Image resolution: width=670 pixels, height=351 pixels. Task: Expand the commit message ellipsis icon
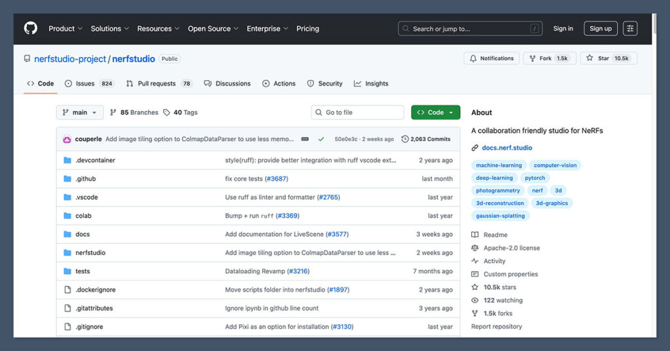(x=305, y=139)
